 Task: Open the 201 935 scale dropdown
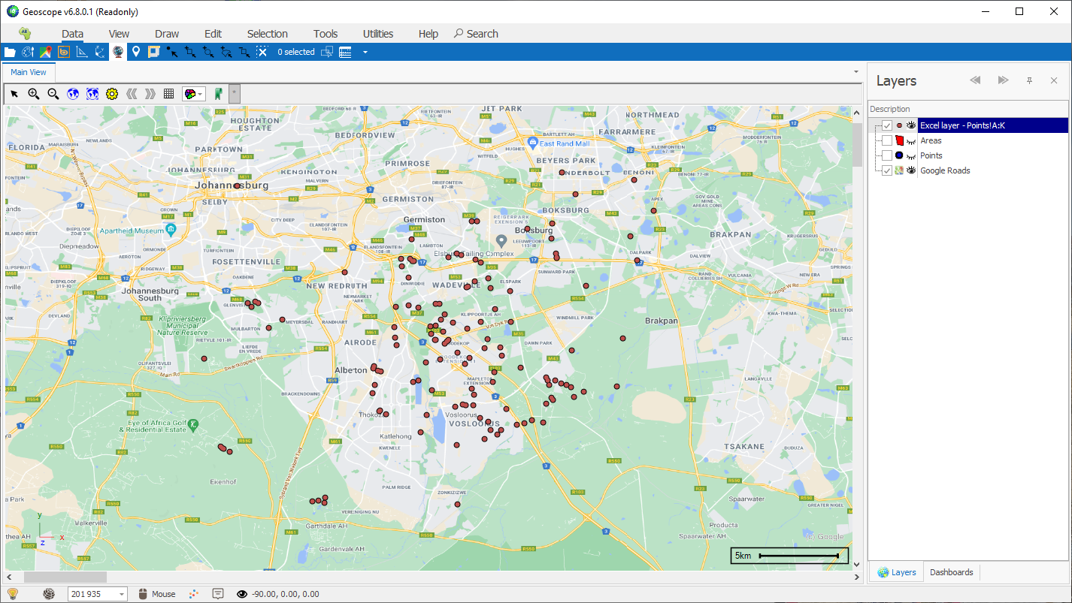click(x=122, y=594)
